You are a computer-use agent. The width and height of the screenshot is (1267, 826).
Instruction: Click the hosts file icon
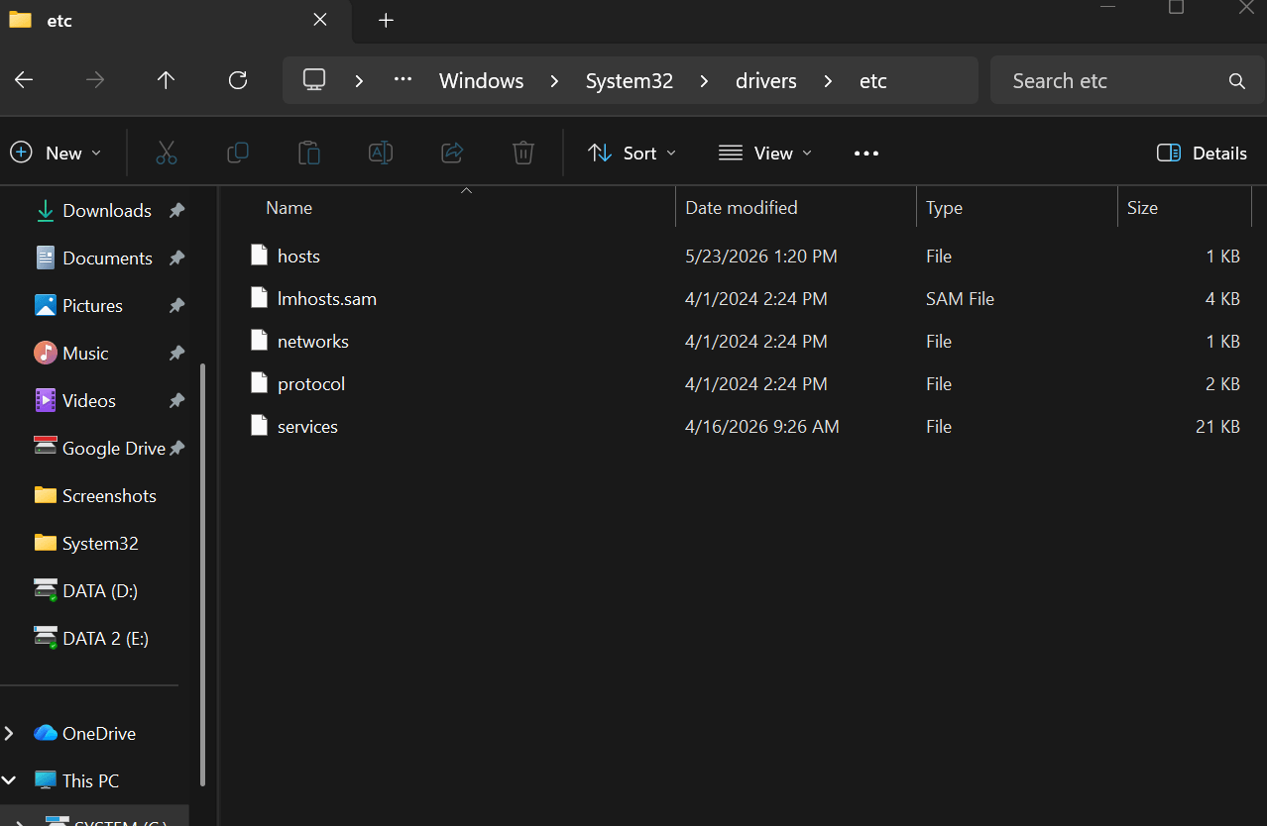coord(260,255)
